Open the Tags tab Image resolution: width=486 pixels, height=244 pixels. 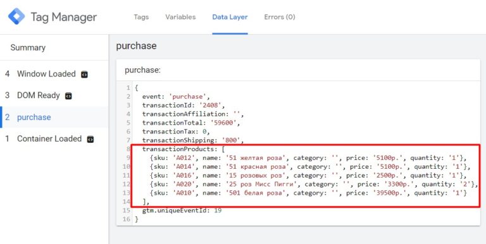coord(141,17)
